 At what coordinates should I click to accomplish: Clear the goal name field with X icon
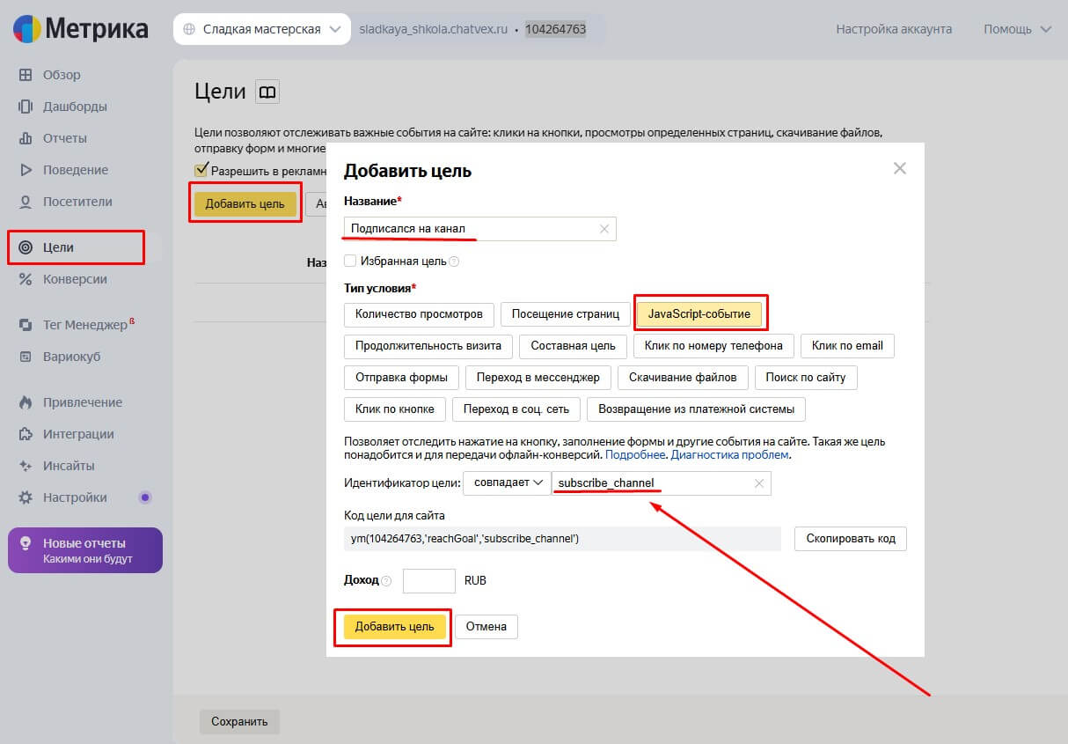[x=604, y=229]
